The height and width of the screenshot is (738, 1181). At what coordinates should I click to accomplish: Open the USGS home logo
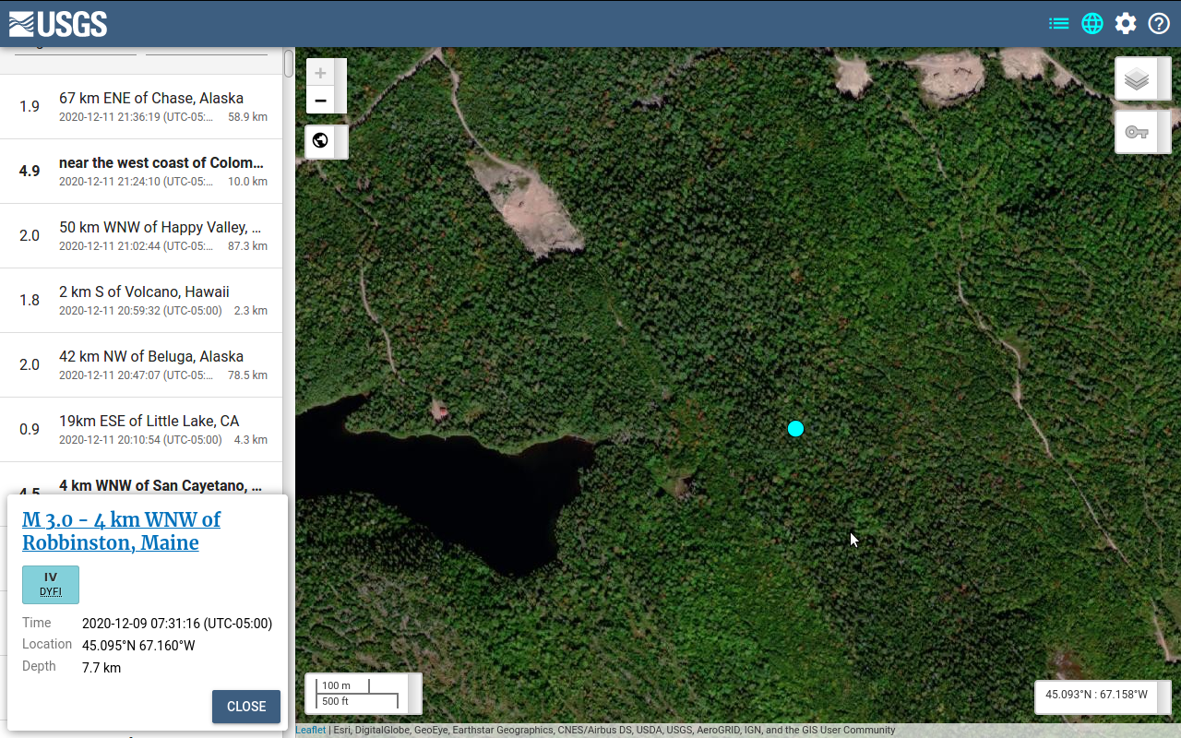58,24
